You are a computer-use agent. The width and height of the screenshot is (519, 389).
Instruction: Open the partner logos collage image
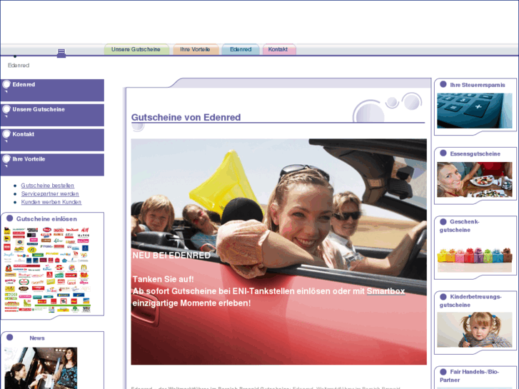tap(47, 270)
